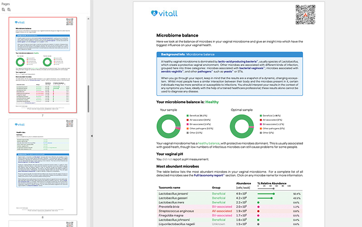The image size is (362, 227).
Task: Open Finegoldia magna microbe details
Action: (x=171, y=216)
